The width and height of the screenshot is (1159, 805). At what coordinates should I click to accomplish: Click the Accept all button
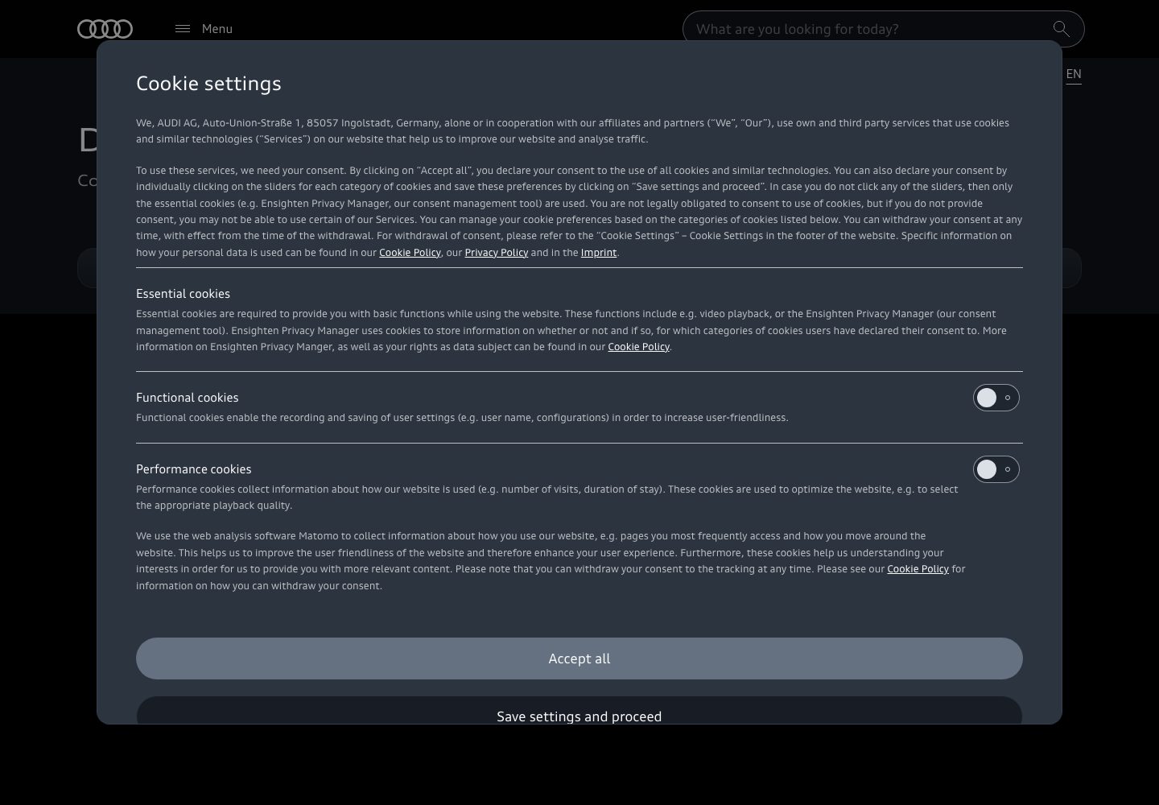[579, 658]
